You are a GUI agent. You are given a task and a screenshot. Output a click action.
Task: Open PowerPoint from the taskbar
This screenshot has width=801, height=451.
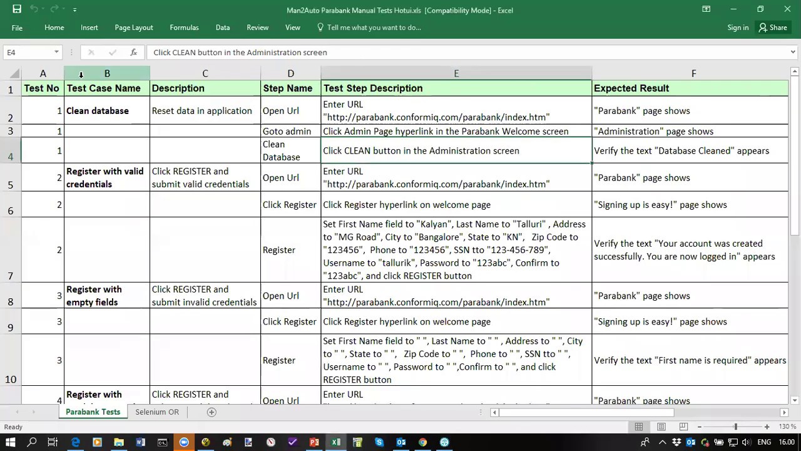(314, 442)
